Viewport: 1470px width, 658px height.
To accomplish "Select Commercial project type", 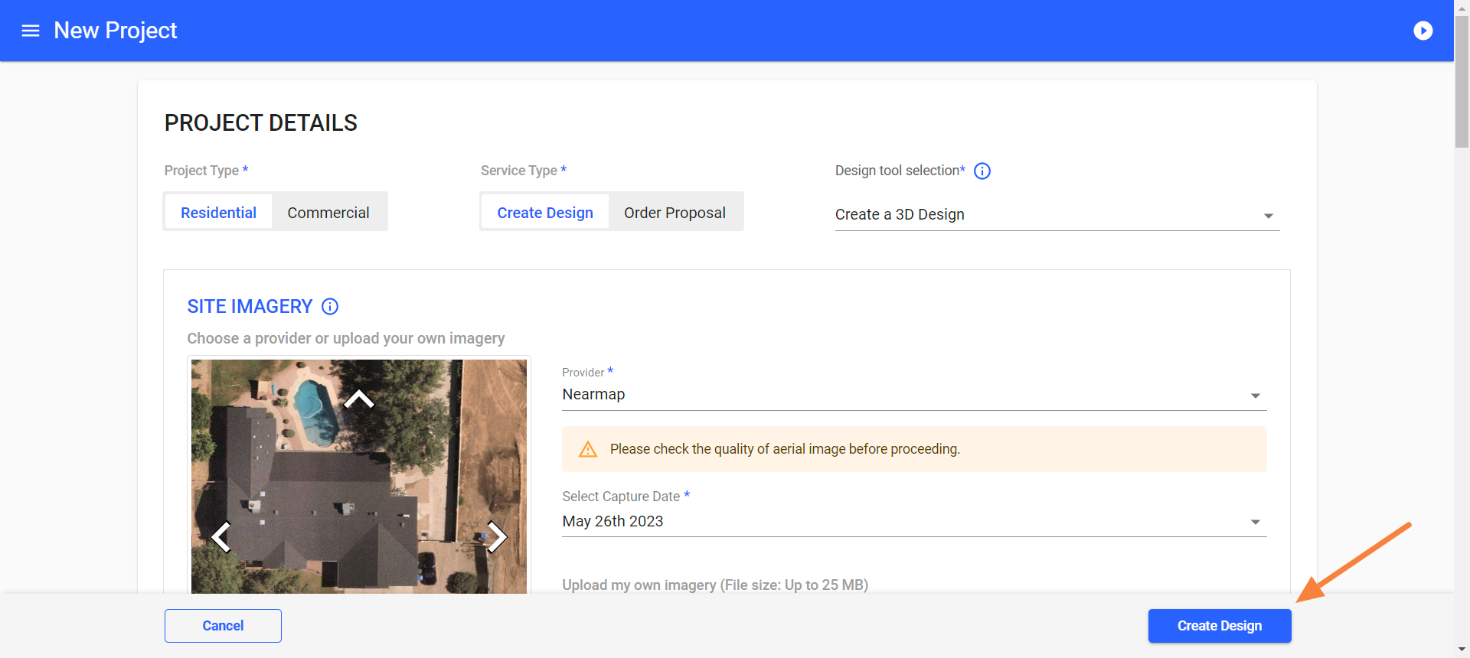I will [x=328, y=213].
